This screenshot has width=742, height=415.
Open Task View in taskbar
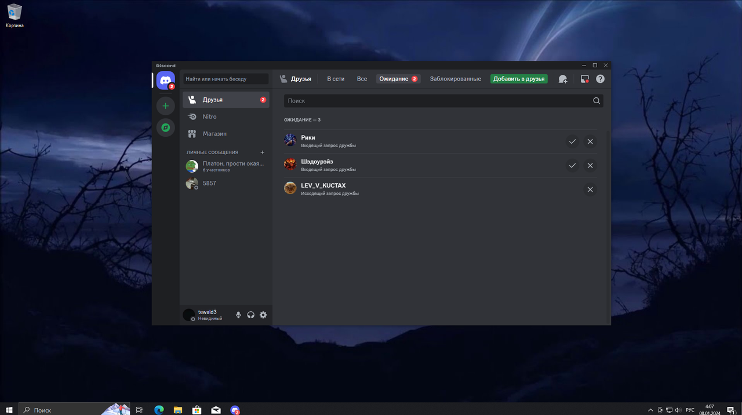pos(139,410)
